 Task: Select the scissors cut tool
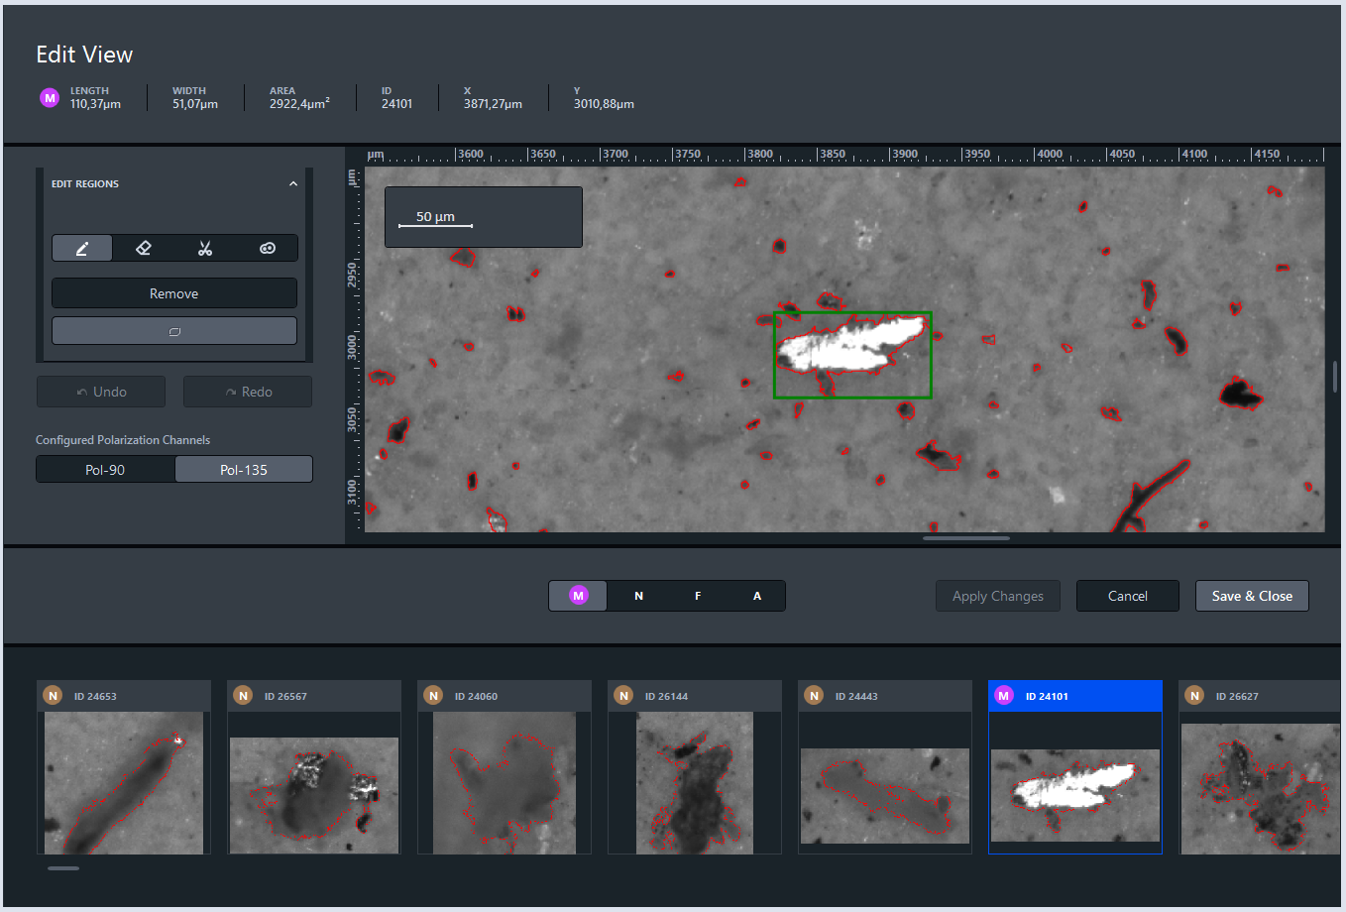(x=205, y=248)
